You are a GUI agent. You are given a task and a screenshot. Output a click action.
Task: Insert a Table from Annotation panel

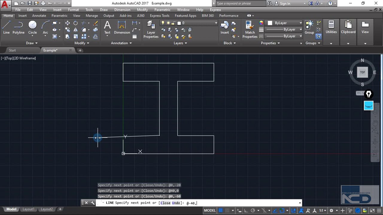click(135, 36)
